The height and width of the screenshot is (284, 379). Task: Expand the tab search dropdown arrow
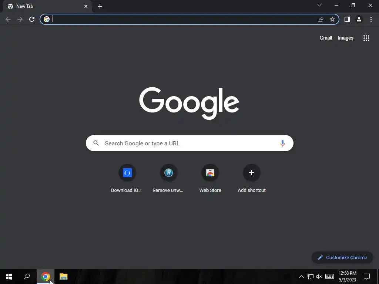coord(319,5)
